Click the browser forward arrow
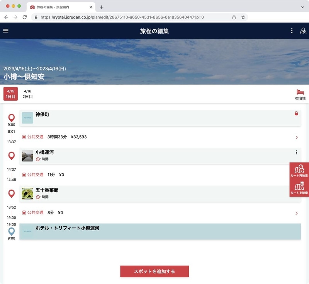This screenshot has width=309, height=284. (x=15, y=17)
